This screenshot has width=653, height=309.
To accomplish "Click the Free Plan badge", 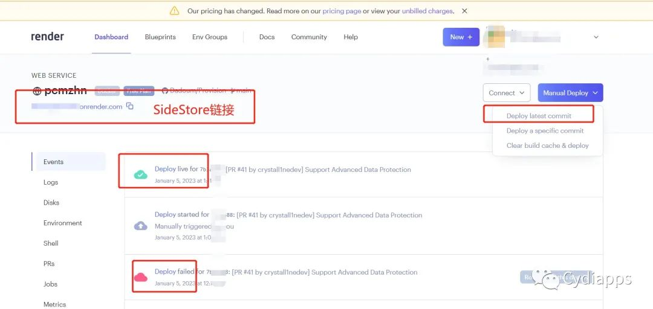I will [x=139, y=91].
